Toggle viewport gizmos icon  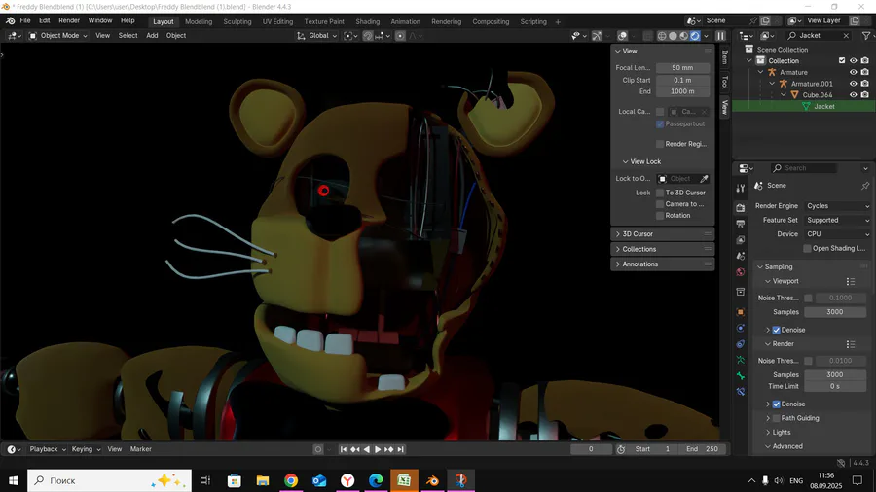597,36
